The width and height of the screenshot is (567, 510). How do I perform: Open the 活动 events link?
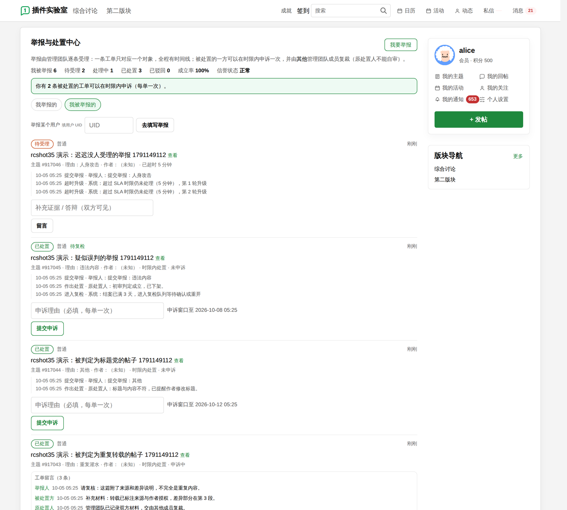pyautogui.click(x=435, y=11)
